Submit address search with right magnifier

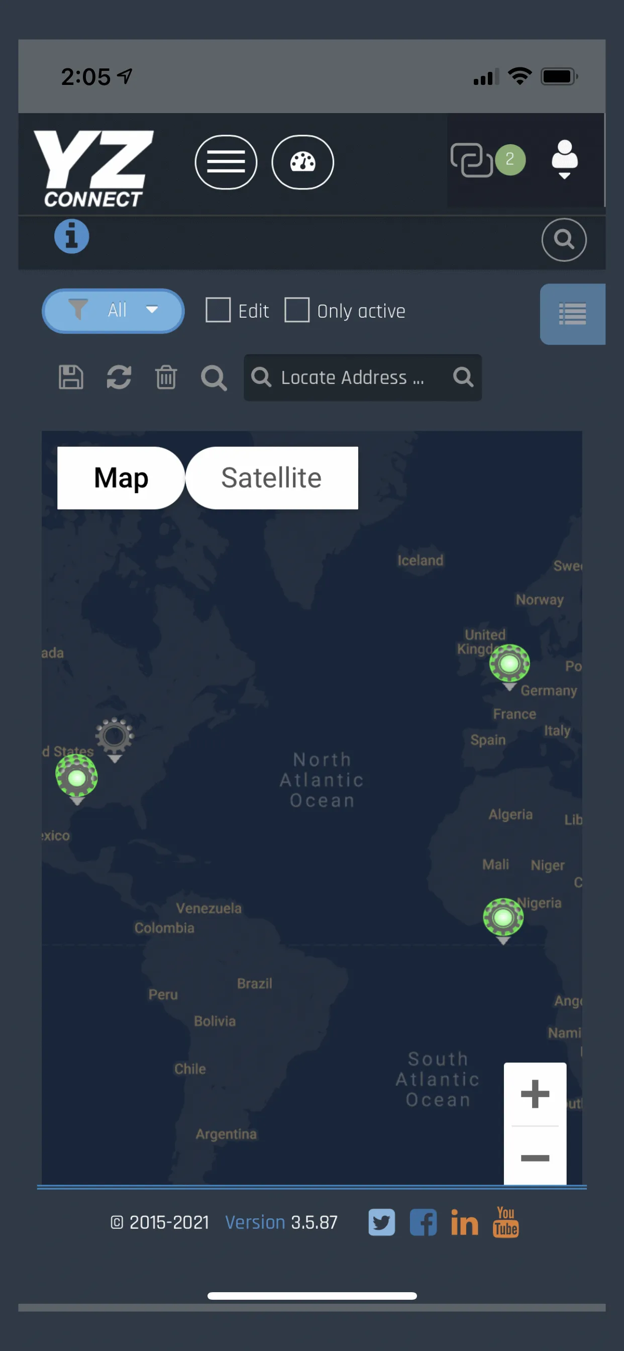[x=463, y=376]
